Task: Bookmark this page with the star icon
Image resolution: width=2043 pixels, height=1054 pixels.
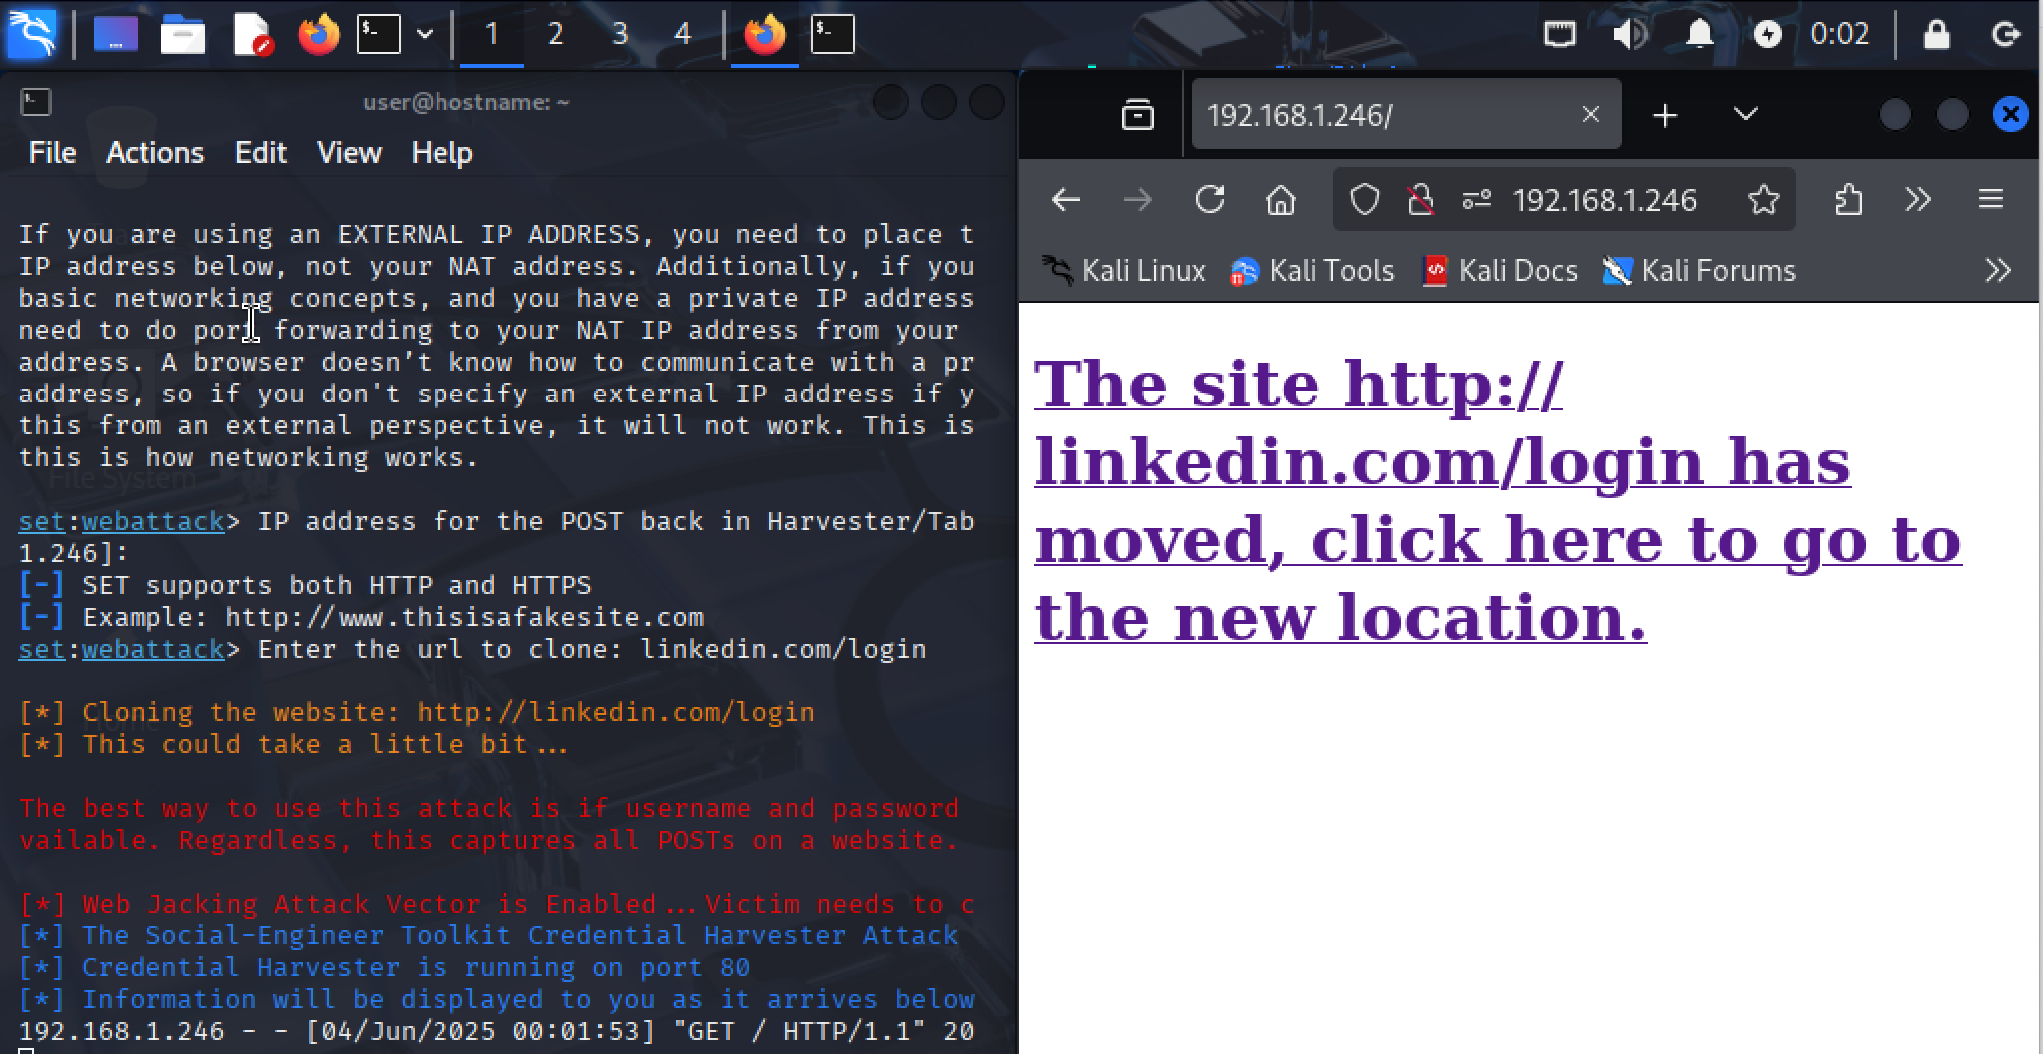Action: pyautogui.click(x=1765, y=199)
